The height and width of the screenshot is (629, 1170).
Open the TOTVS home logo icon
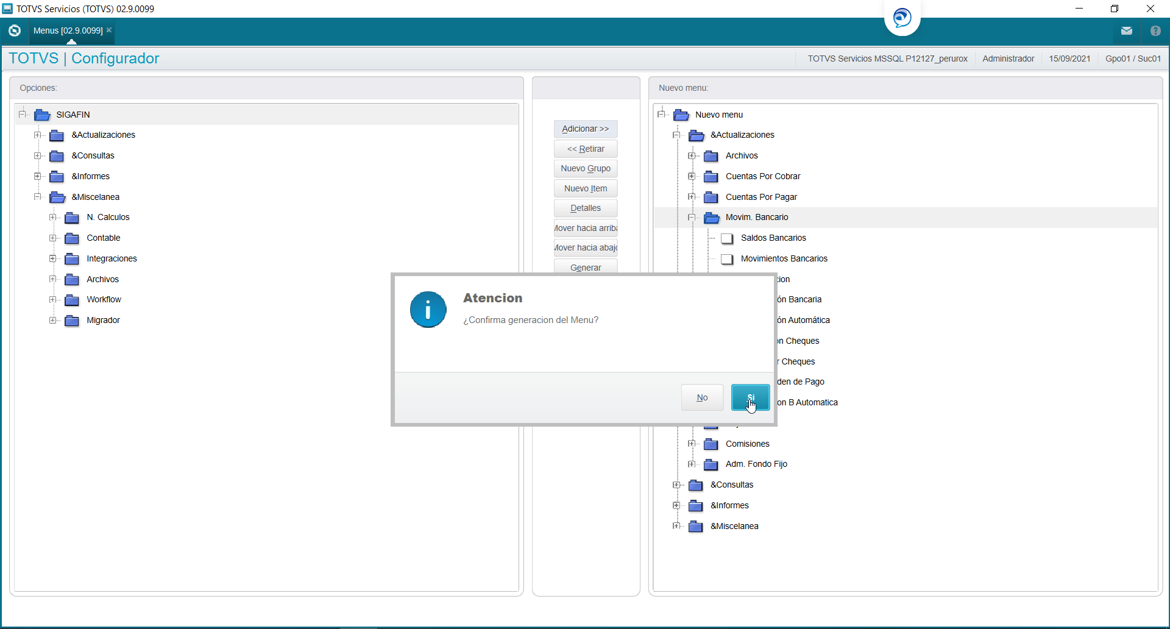tap(15, 30)
